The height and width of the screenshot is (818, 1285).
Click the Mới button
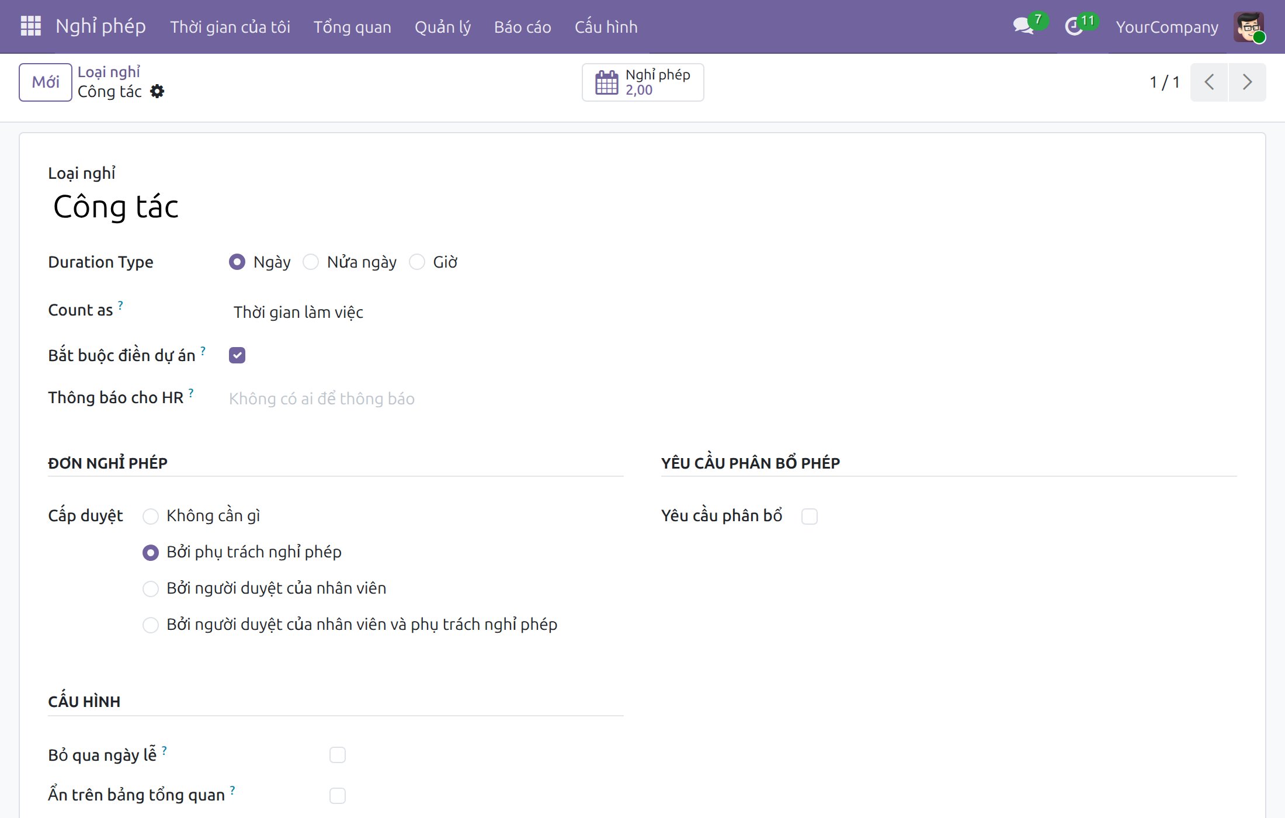[x=46, y=82]
